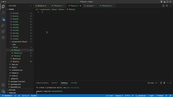Kill the terminal with trash icon
Image resolution: width=173 pixels, height=97 pixels.
coord(164,83)
